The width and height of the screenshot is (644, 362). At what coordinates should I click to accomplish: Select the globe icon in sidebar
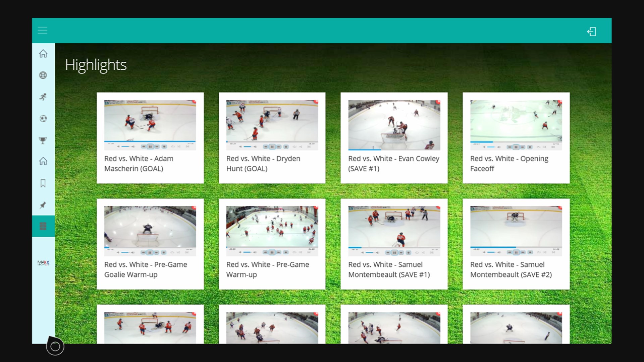click(x=43, y=75)
